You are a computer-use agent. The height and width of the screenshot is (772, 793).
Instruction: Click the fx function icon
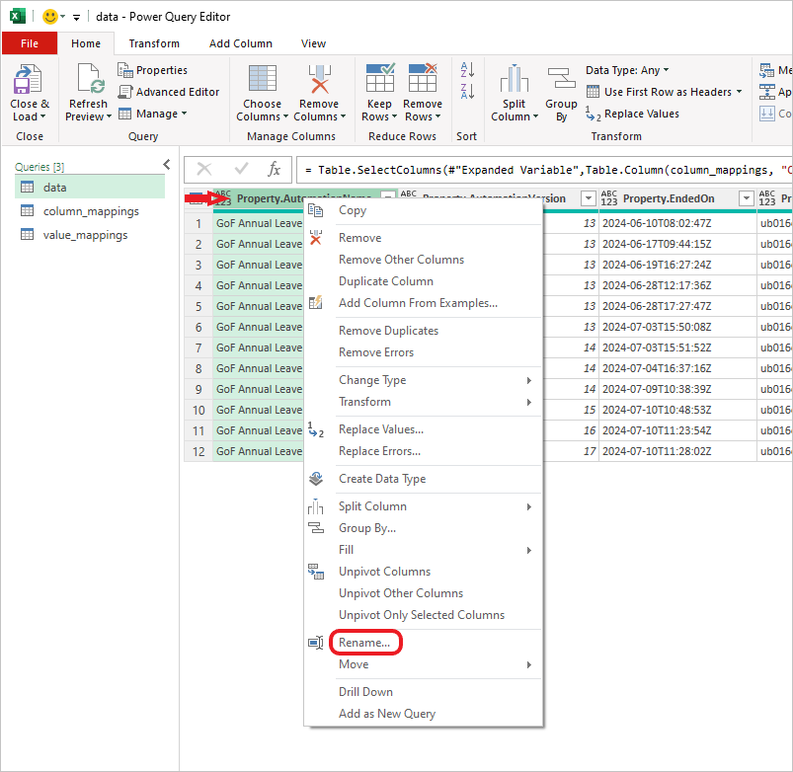[x=274, y=169]
